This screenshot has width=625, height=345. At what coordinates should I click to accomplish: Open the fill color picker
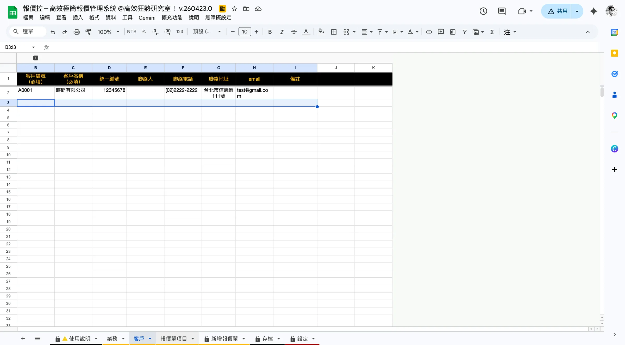click(321, 32)
